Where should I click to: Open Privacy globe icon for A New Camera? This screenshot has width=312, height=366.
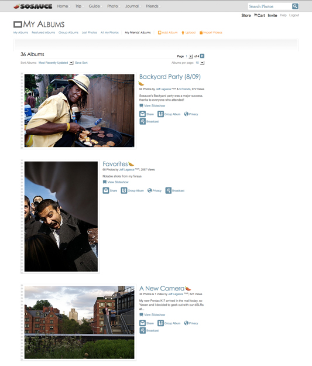[186, 323]
